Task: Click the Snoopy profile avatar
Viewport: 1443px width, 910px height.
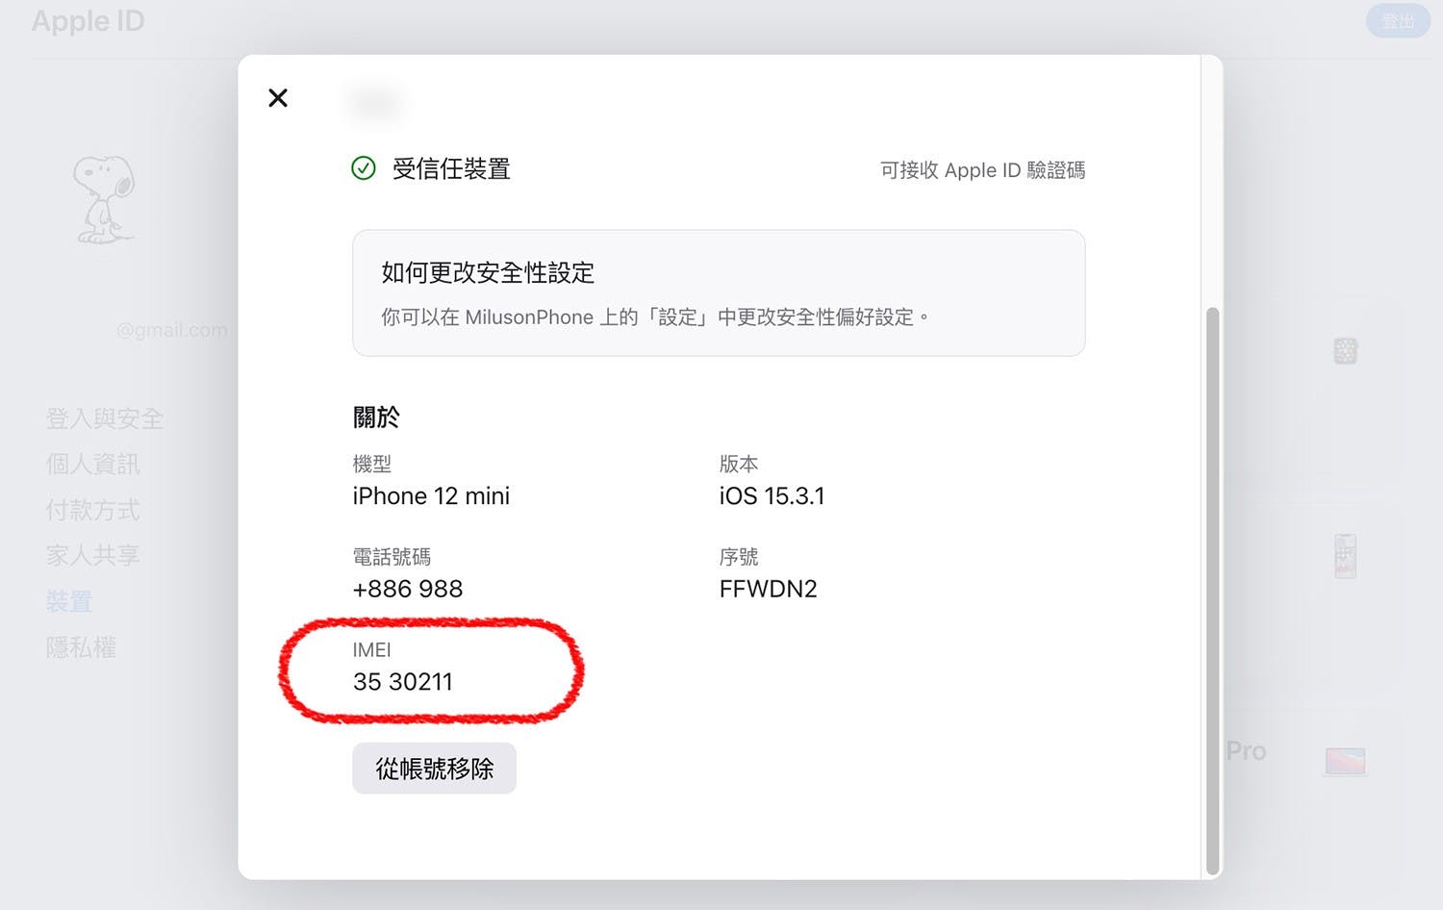Action: pos(105,200)
